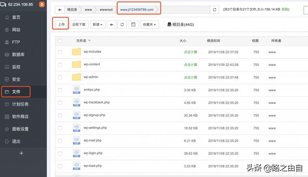Viewport: 308px width, 177px height.
Task: Click the wp-settings.php file name
Action: (95, 128)
